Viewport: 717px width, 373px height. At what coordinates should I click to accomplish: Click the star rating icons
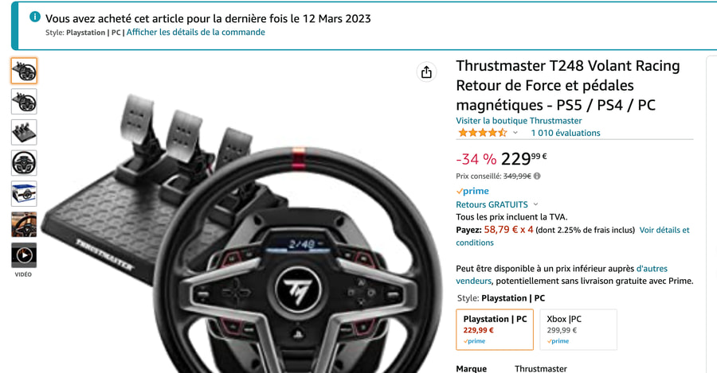[482, 133]
